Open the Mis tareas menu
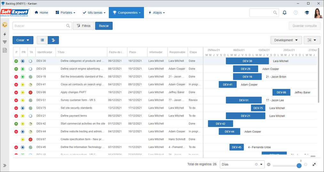This screenshot has width=324, height=172. [94, 12]
